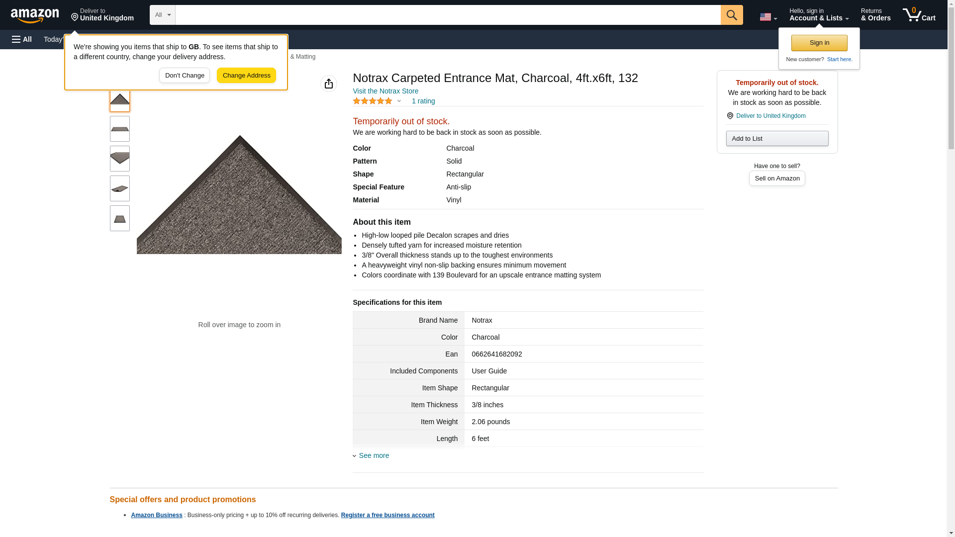955x537 pixels.
Task: Open Returns & Orders
Action: [875, 15]
